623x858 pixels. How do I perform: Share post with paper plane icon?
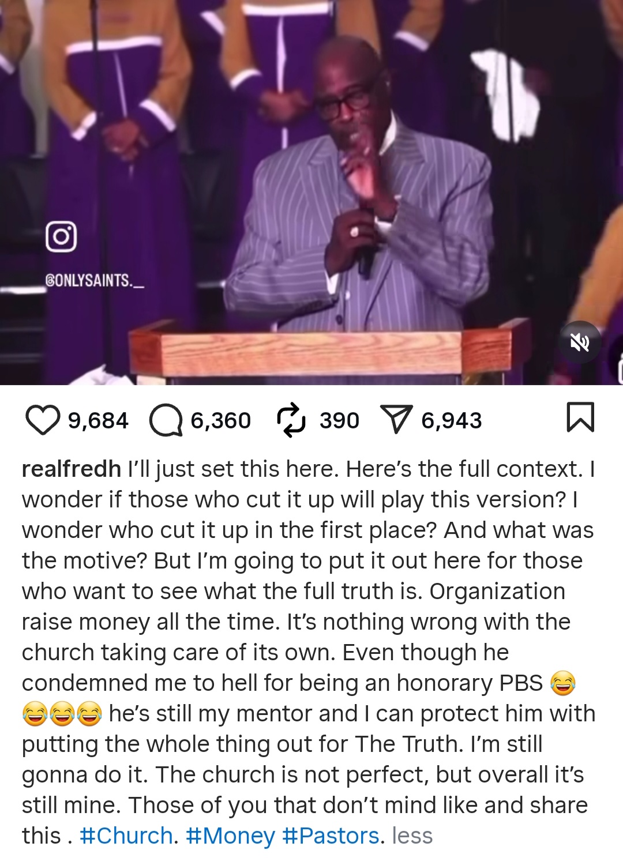(x=396, y=420)
